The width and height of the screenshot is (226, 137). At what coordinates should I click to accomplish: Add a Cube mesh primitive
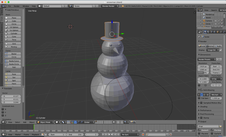point(13,21)
